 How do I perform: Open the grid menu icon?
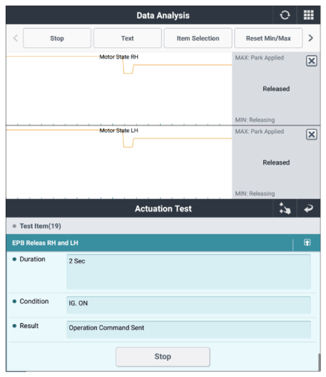(308, 15)
